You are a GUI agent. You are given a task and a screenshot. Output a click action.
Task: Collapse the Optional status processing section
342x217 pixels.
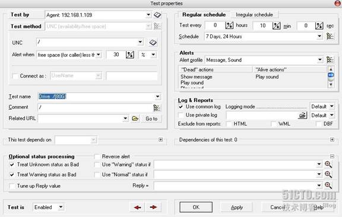pos(332,156)
